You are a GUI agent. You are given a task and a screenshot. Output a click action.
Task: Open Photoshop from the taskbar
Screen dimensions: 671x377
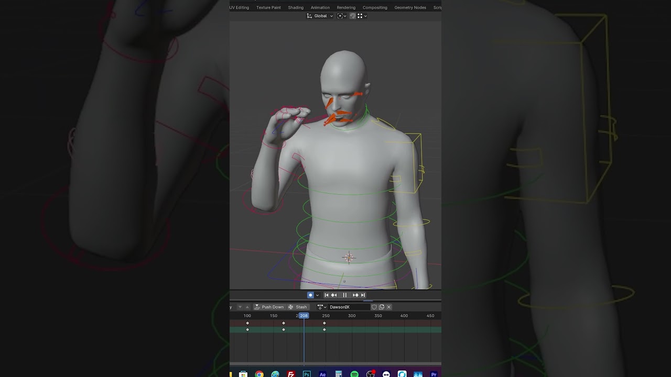307,374
